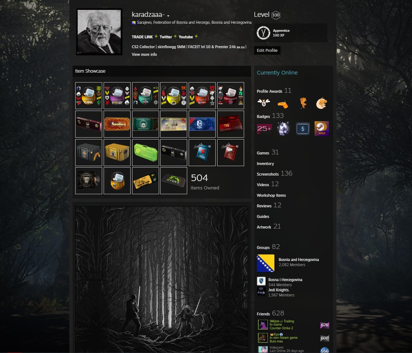Click the Edit Profile button
Image resolution: width=412 pixels, height=353 pixels.
coord(267,50)
